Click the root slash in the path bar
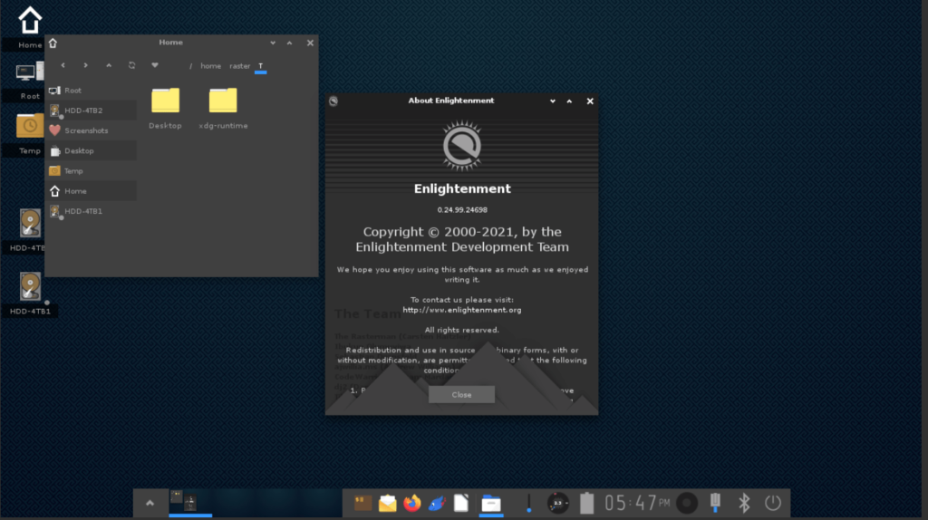The height and width of the screenshot is (520, 928). click(x=190, y=66)
